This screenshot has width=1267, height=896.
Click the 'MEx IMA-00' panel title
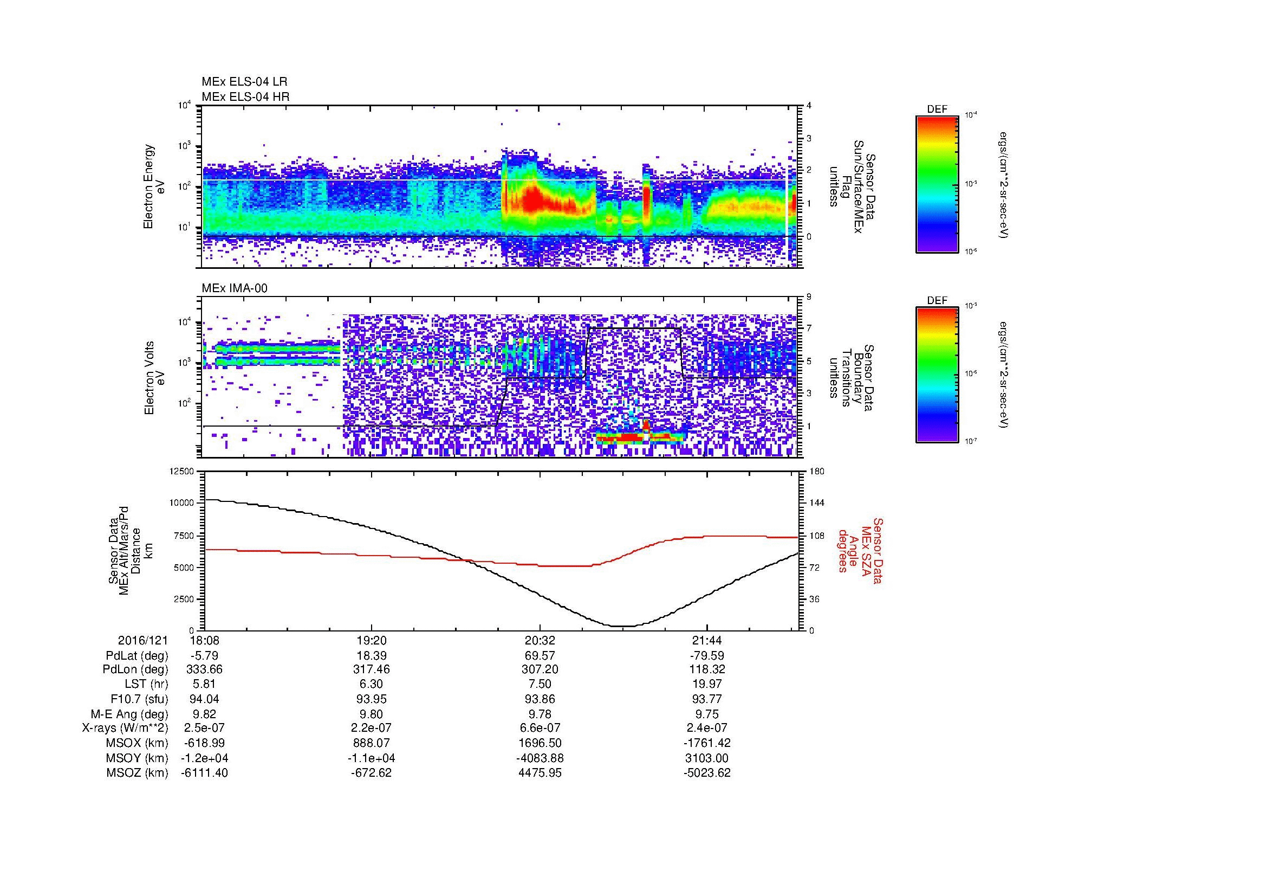[234, 288]
